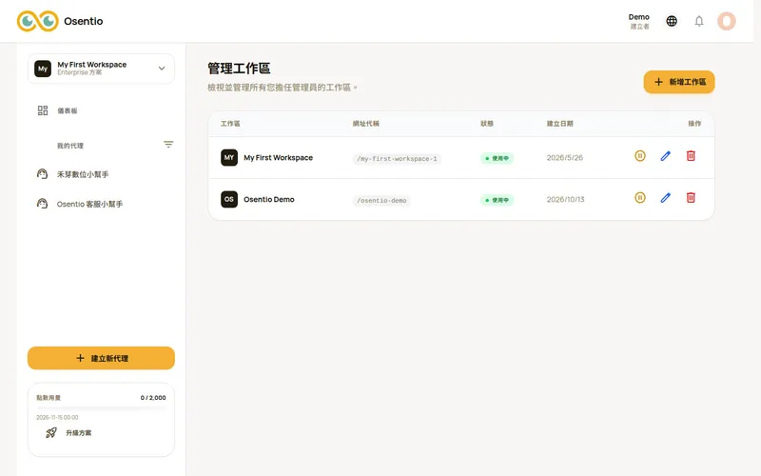
Task: Click the 操作 column header
Action: [694, 124]
